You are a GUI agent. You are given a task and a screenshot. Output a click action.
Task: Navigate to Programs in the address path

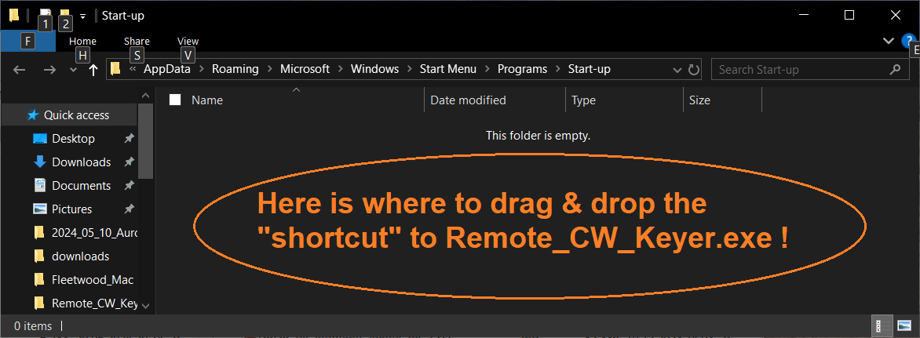tap(522, 69)
